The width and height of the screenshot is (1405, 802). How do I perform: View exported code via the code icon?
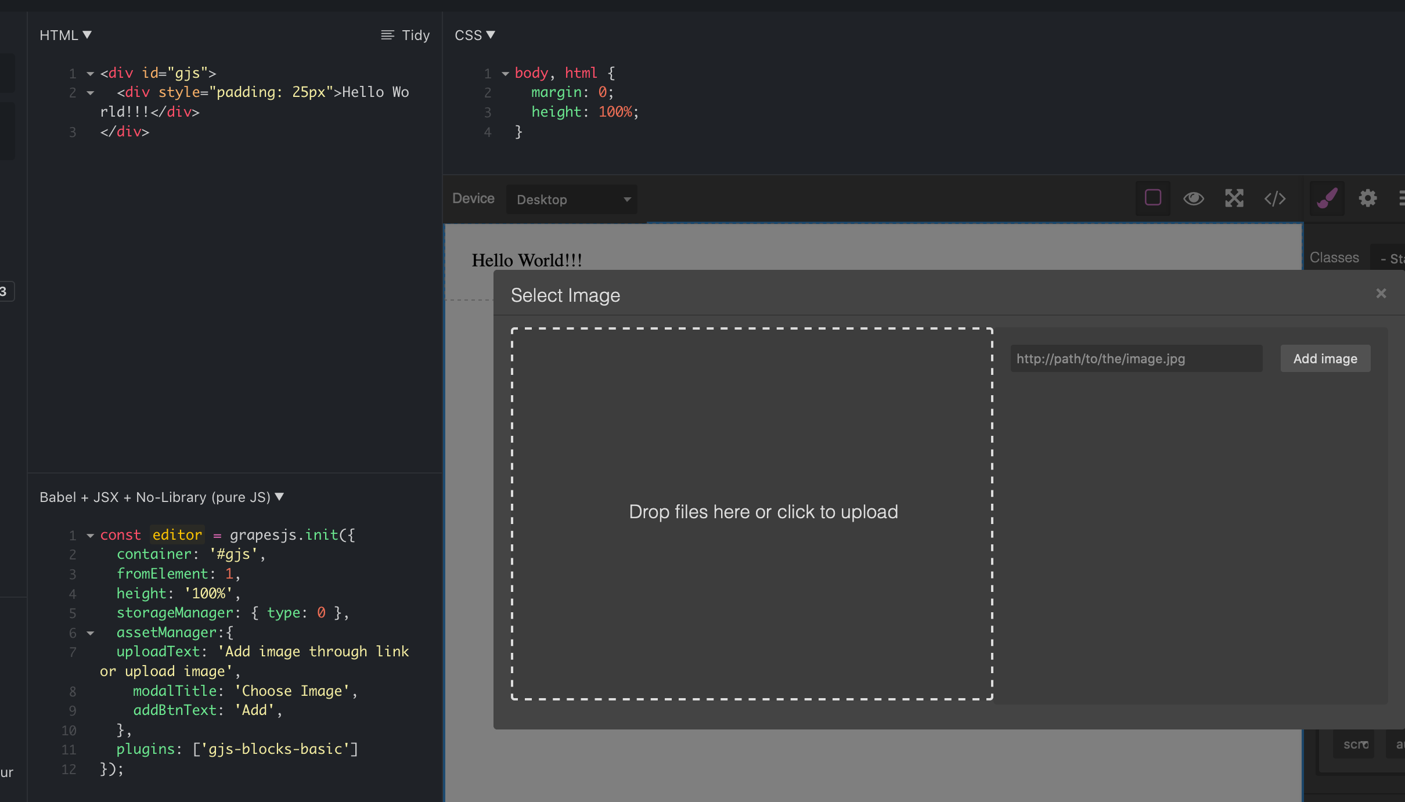click(x=1275, y=198)
